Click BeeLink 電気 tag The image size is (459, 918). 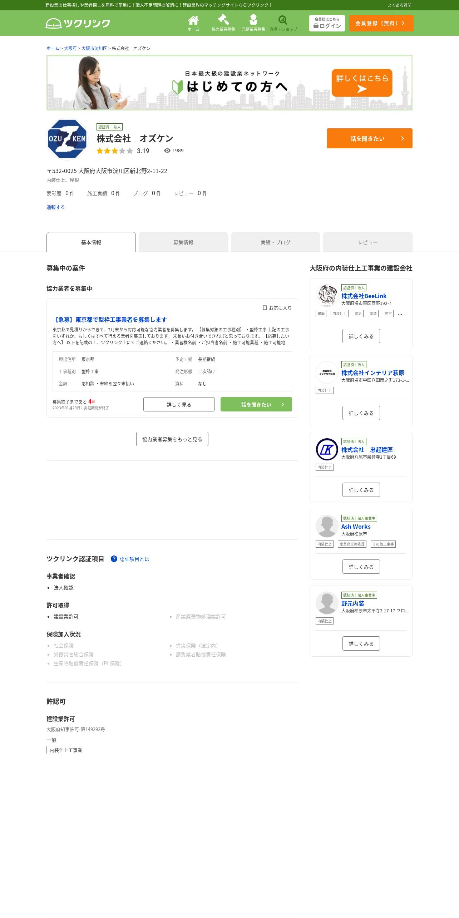click(358, 314)
